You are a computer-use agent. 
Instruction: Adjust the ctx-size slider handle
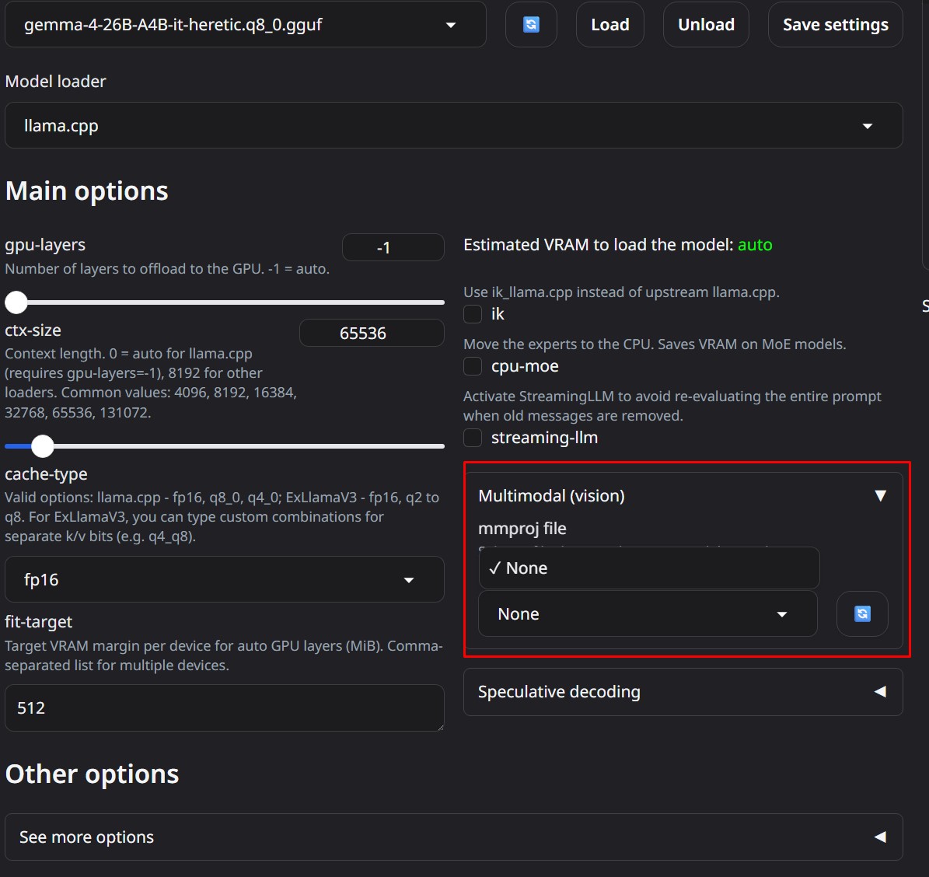click(43, 446)
